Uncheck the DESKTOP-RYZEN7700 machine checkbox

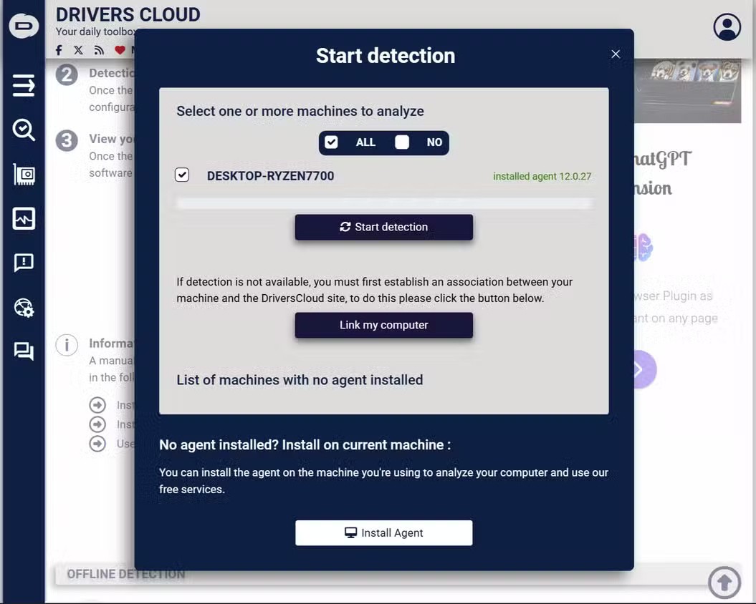(182, 175)
